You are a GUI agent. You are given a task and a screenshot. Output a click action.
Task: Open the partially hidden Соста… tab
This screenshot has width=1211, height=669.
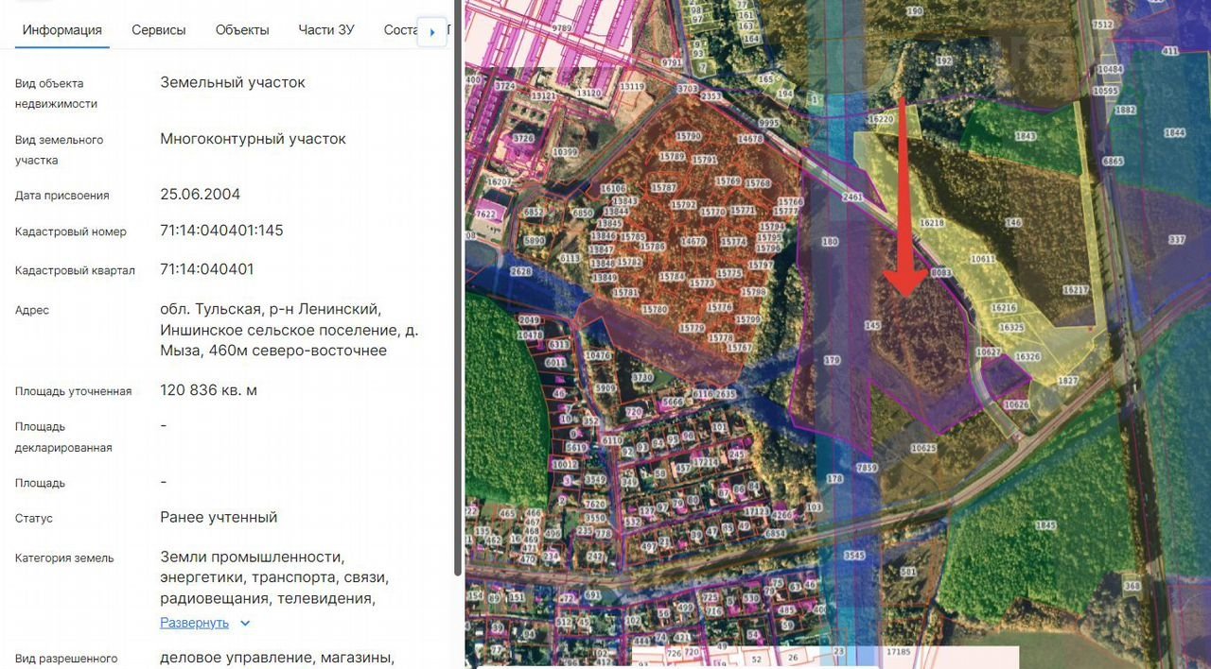click(x=400, y=29)
